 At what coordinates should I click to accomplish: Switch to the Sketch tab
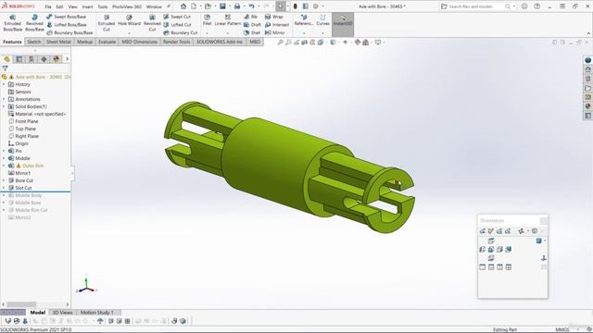[x=33, y=42]
